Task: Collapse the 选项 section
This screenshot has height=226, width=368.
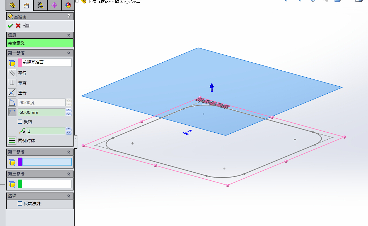Action: pyautogui.click(x=69, y=196)
